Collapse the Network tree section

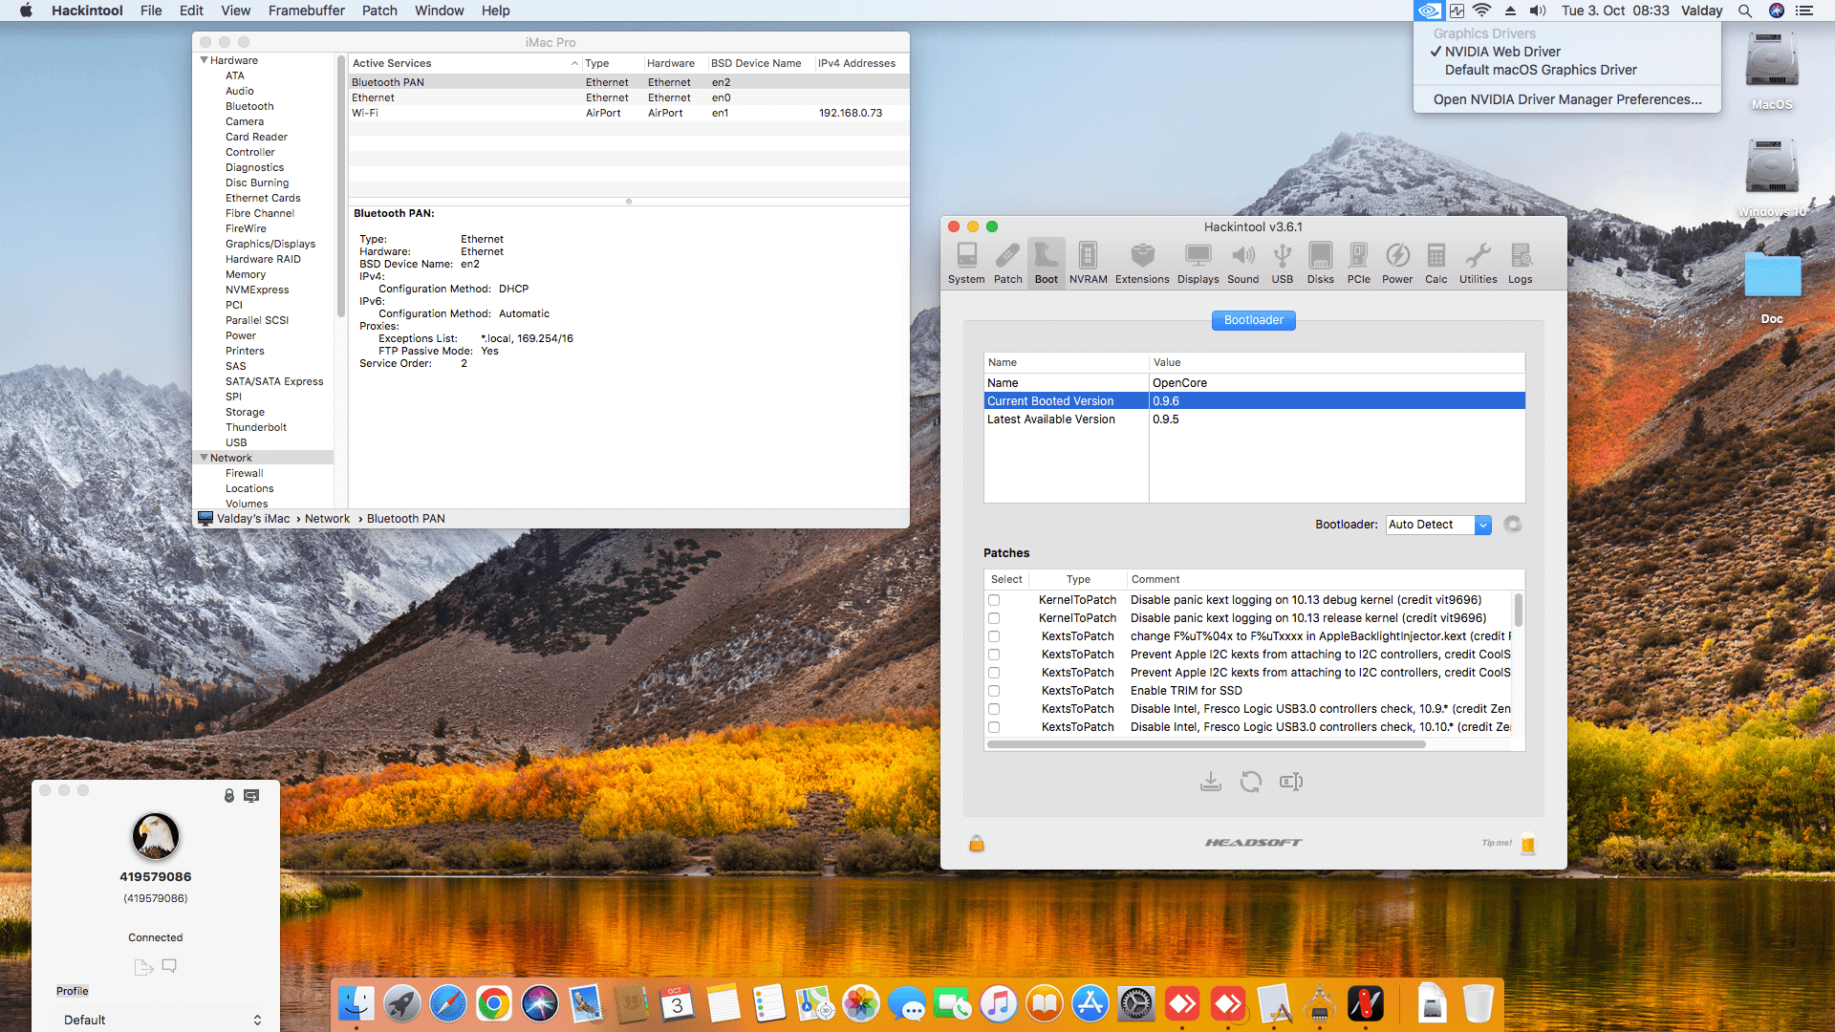[204, 458]
